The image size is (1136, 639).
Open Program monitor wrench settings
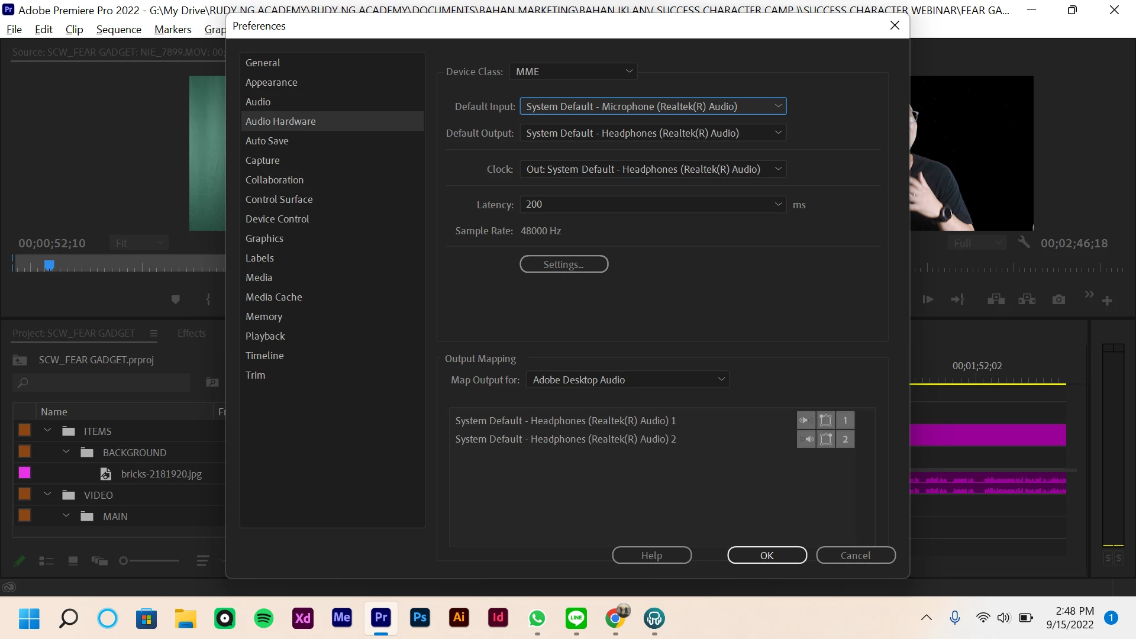[x=1024, y=243]
